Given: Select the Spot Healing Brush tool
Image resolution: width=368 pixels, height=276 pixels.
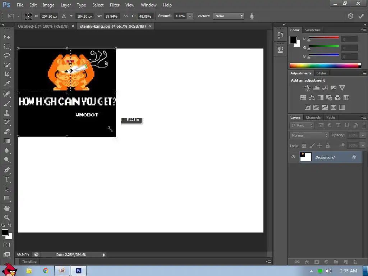Looking at the screenshot, I should (x=7, y=94).
